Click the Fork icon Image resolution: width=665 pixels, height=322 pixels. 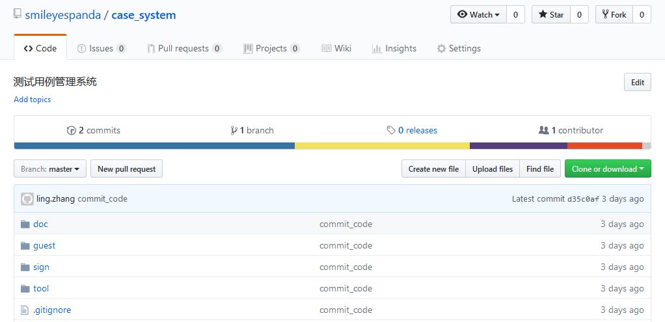tap(605, 14)
